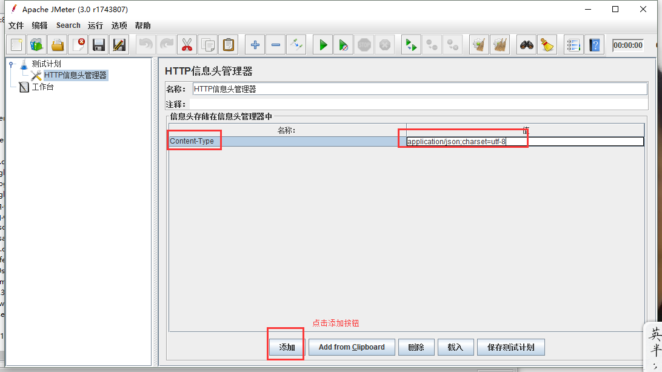Cut the selected element
Screen dimensions: 662x372
coord(187,44)
